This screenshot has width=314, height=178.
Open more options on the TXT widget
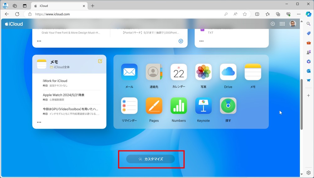[x=202, y=41]
